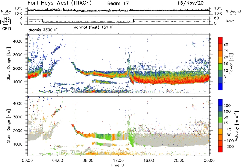Click the 'Velocity [m s⁻¹]' colorbar title
This screenshot has width=242, height=167.
[x=237, y=126]
